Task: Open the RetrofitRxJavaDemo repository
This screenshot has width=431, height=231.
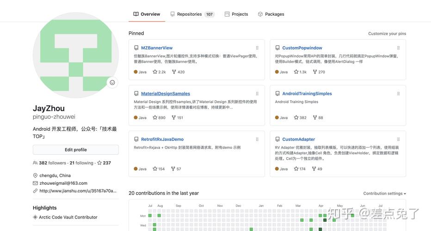Action: tap(162, 139)
